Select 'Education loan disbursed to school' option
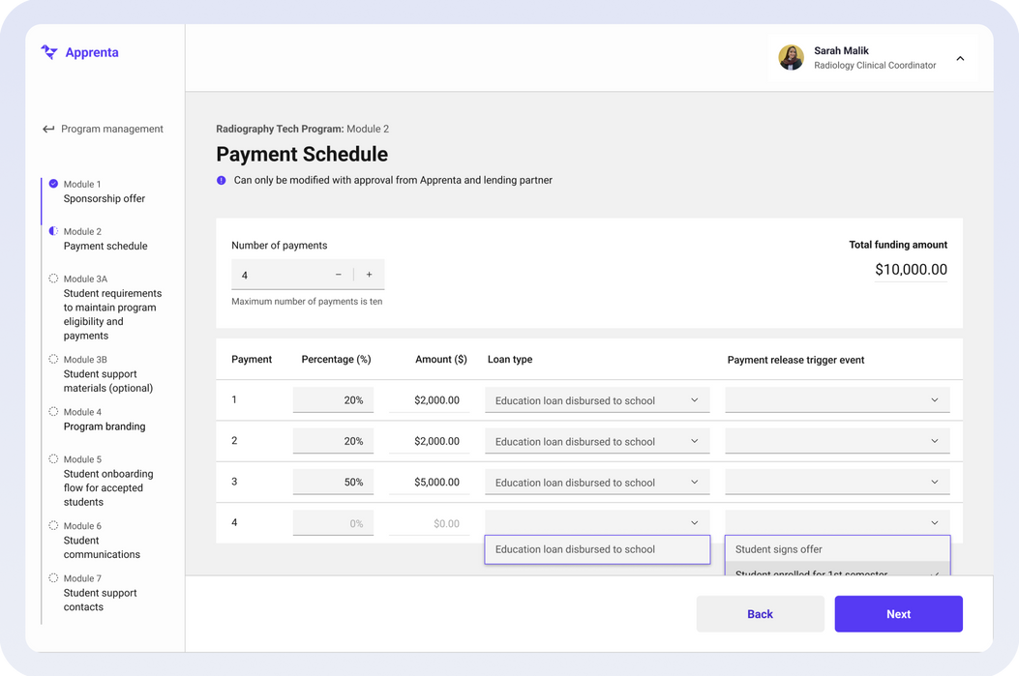The width and height of the screenshot is (1019, 676). [597, 549]
